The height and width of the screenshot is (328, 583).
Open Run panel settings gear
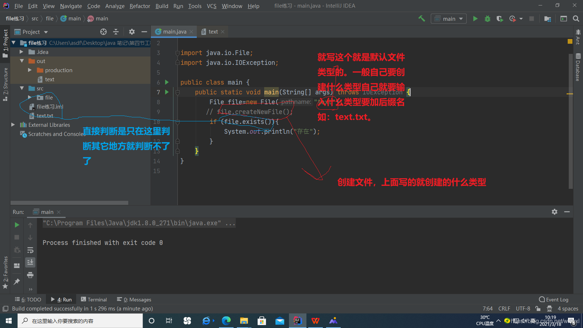pyautogui.click(x=555, y=212)
